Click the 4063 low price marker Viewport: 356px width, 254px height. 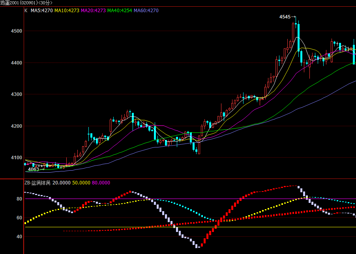click(x=34, y=169)
